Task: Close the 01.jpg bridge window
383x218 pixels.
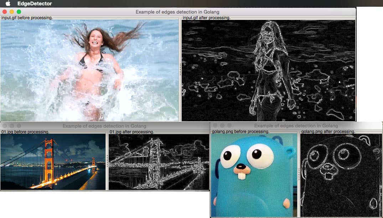Action: click(5, 126)
